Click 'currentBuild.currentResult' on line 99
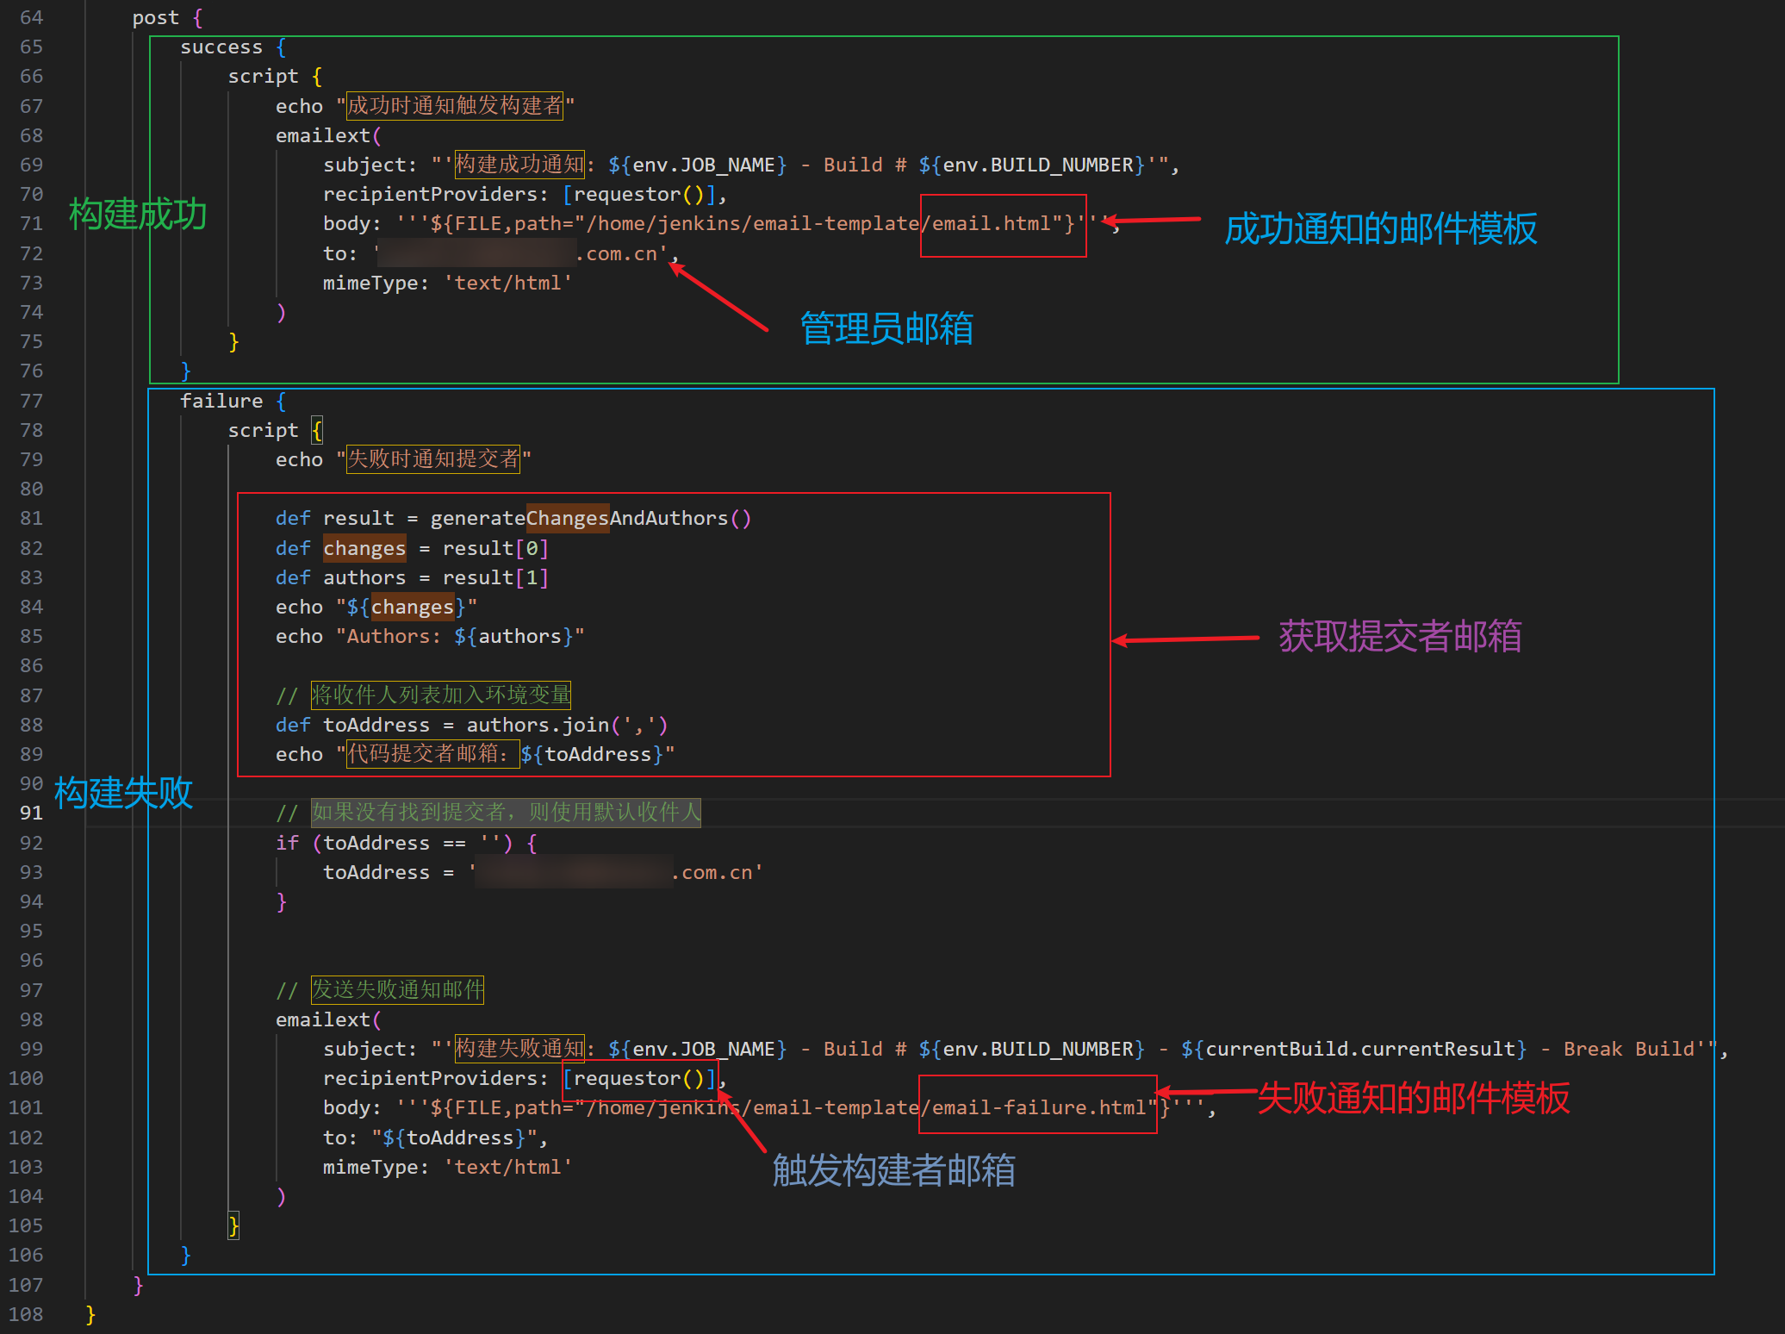The width and height of the screenshot is (1785, 1334). (1359, 1049)
